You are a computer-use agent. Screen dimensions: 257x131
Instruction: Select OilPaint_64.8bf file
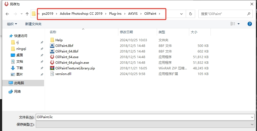[x=67, y=51]
